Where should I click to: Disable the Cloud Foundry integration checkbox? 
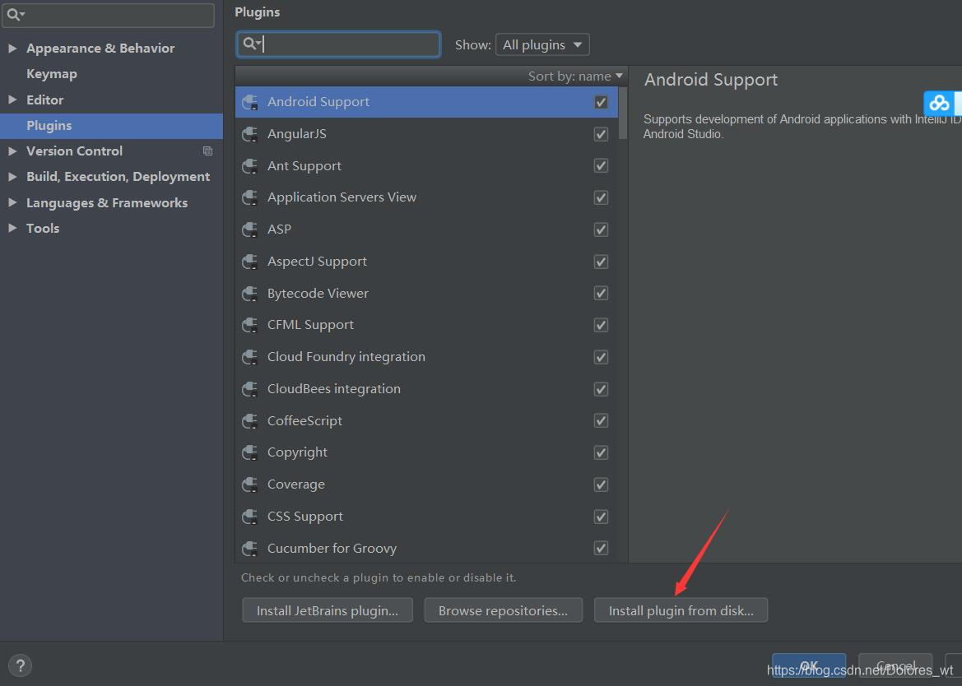[x=602, y=357]
